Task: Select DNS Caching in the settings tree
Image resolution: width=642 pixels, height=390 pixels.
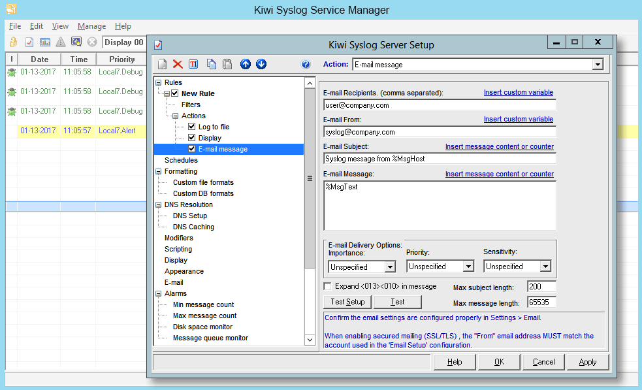Action: [193, 227]
